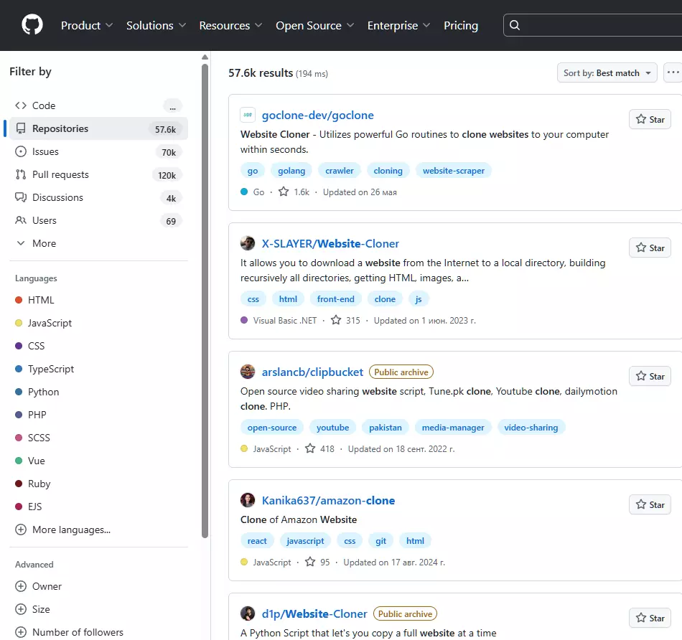Click the video-sharing topic tag
The height and width of the screenshot is (640, 682).
point(531,428)
